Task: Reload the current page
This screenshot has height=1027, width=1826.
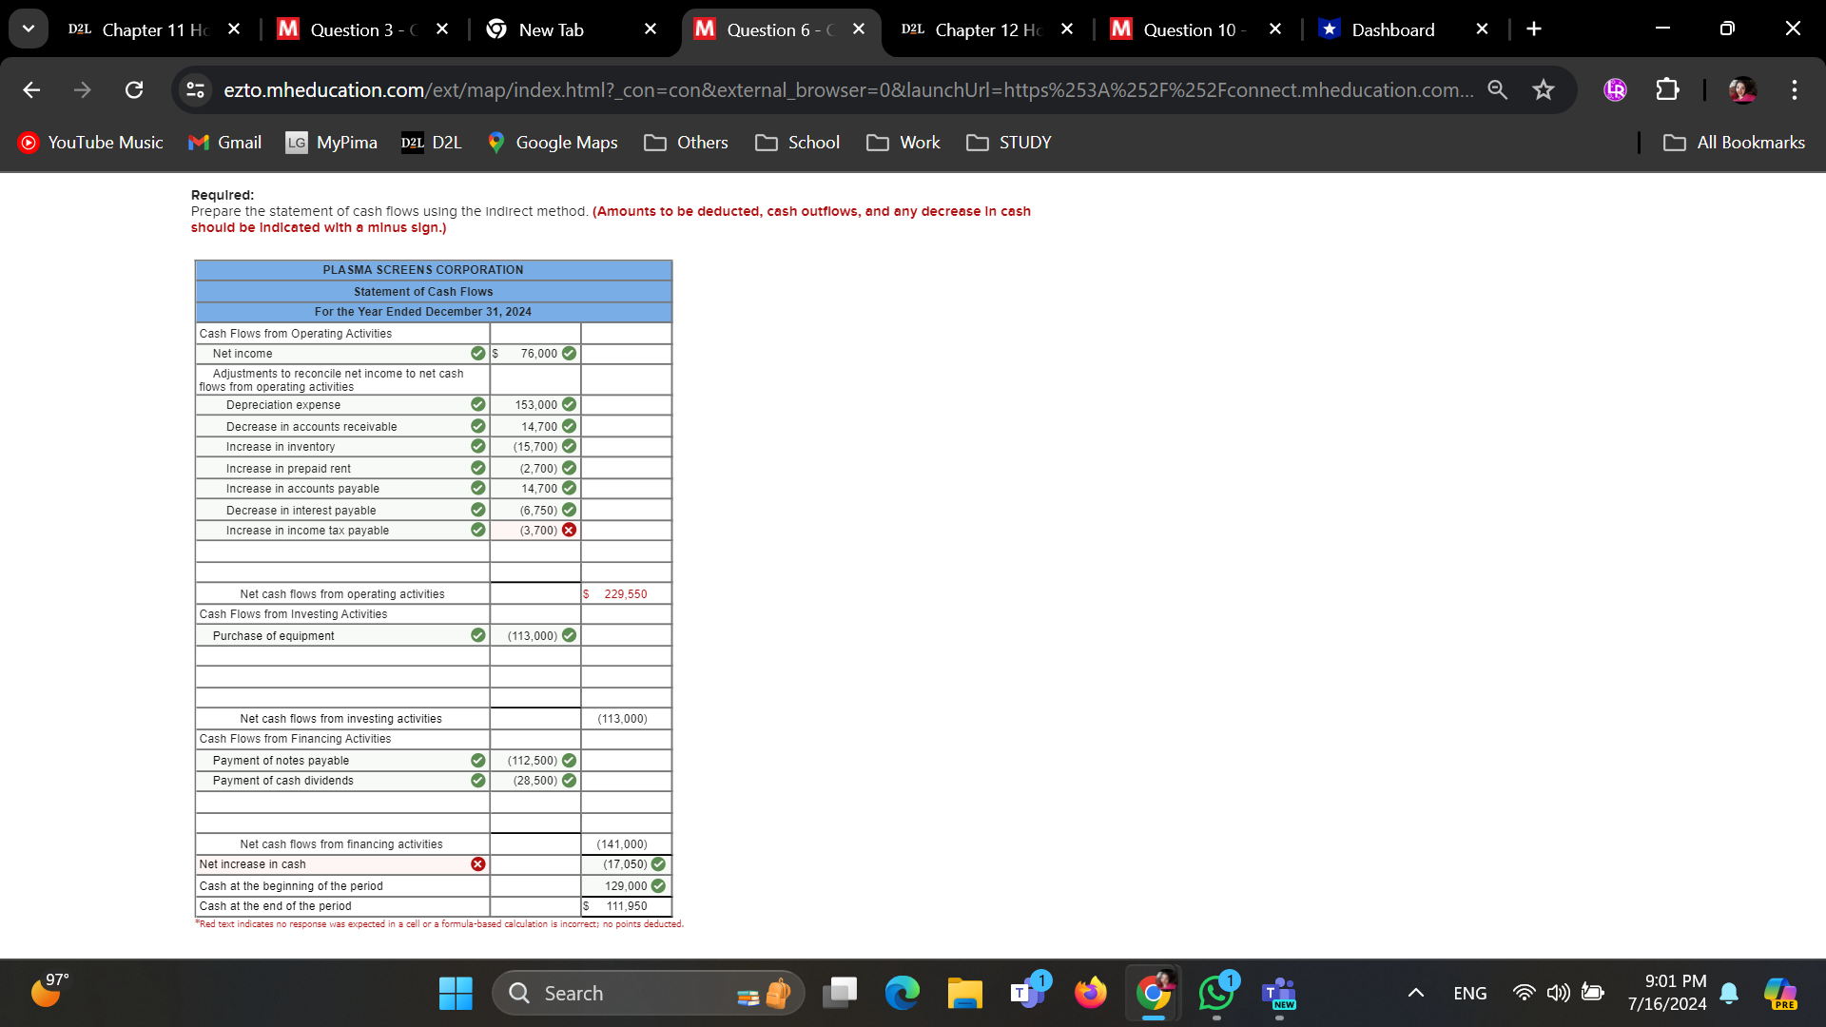Action: pyautogui.click(x=134, y=89)
